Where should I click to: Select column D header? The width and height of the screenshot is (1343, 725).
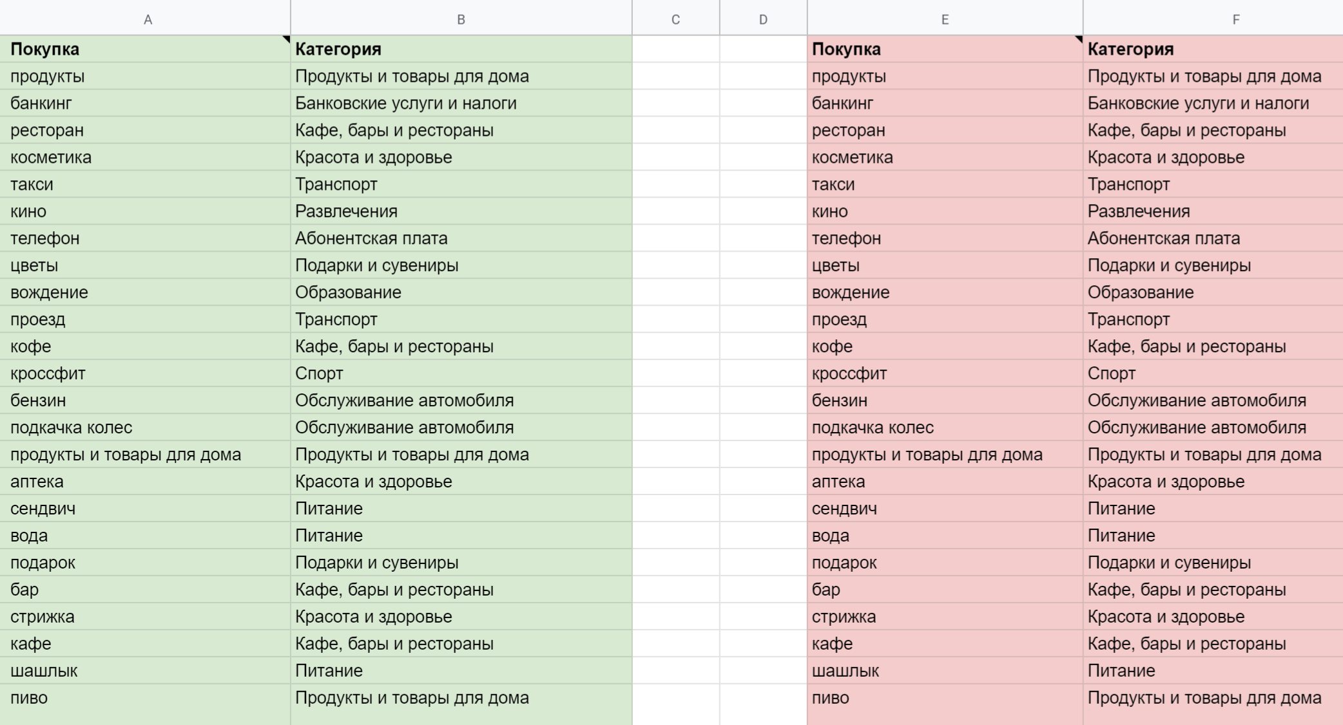click(x=764, y=18)
